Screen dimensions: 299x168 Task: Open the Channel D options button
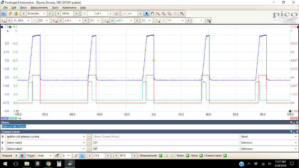point(157,21)
